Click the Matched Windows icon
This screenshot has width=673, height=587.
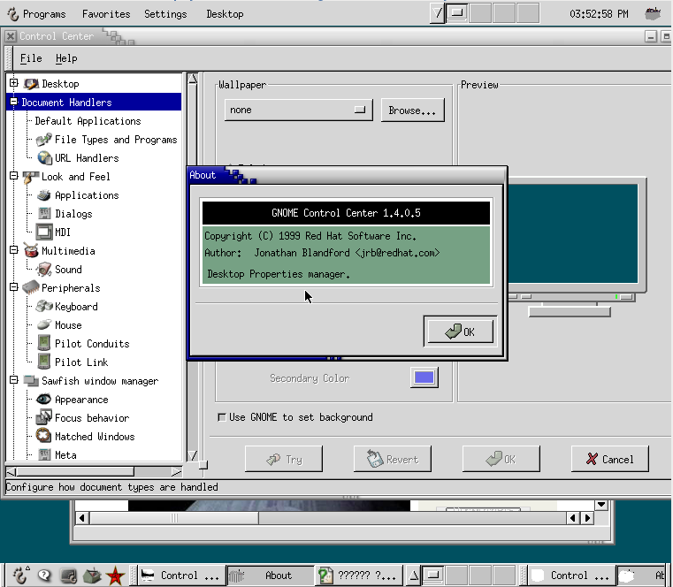[x=44, y=436]
